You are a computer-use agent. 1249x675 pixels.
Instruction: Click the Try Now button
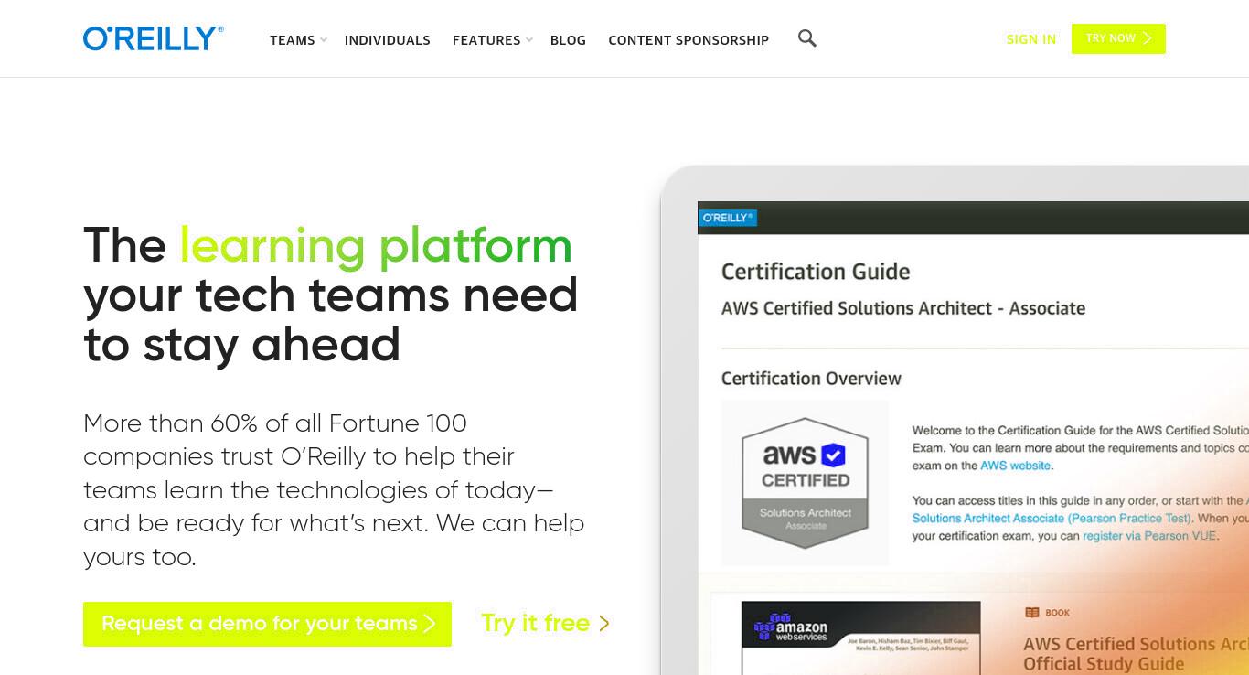tap(1118, 38)
